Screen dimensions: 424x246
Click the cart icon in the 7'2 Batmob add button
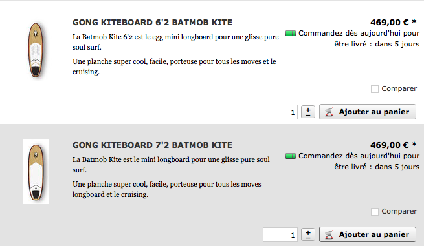[329, 234]
